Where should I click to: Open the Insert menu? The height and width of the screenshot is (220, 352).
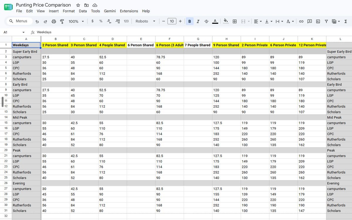tap(54, 11)
